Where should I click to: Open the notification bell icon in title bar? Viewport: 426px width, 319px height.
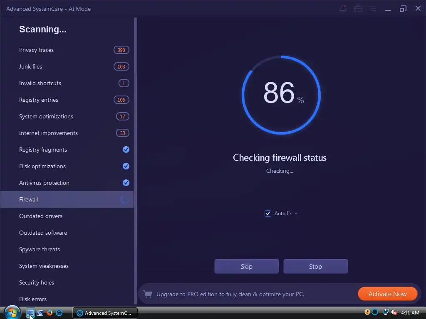point(343,8)
